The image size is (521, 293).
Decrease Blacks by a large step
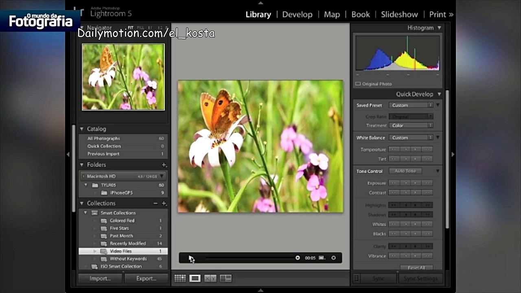tap(394, 234)
